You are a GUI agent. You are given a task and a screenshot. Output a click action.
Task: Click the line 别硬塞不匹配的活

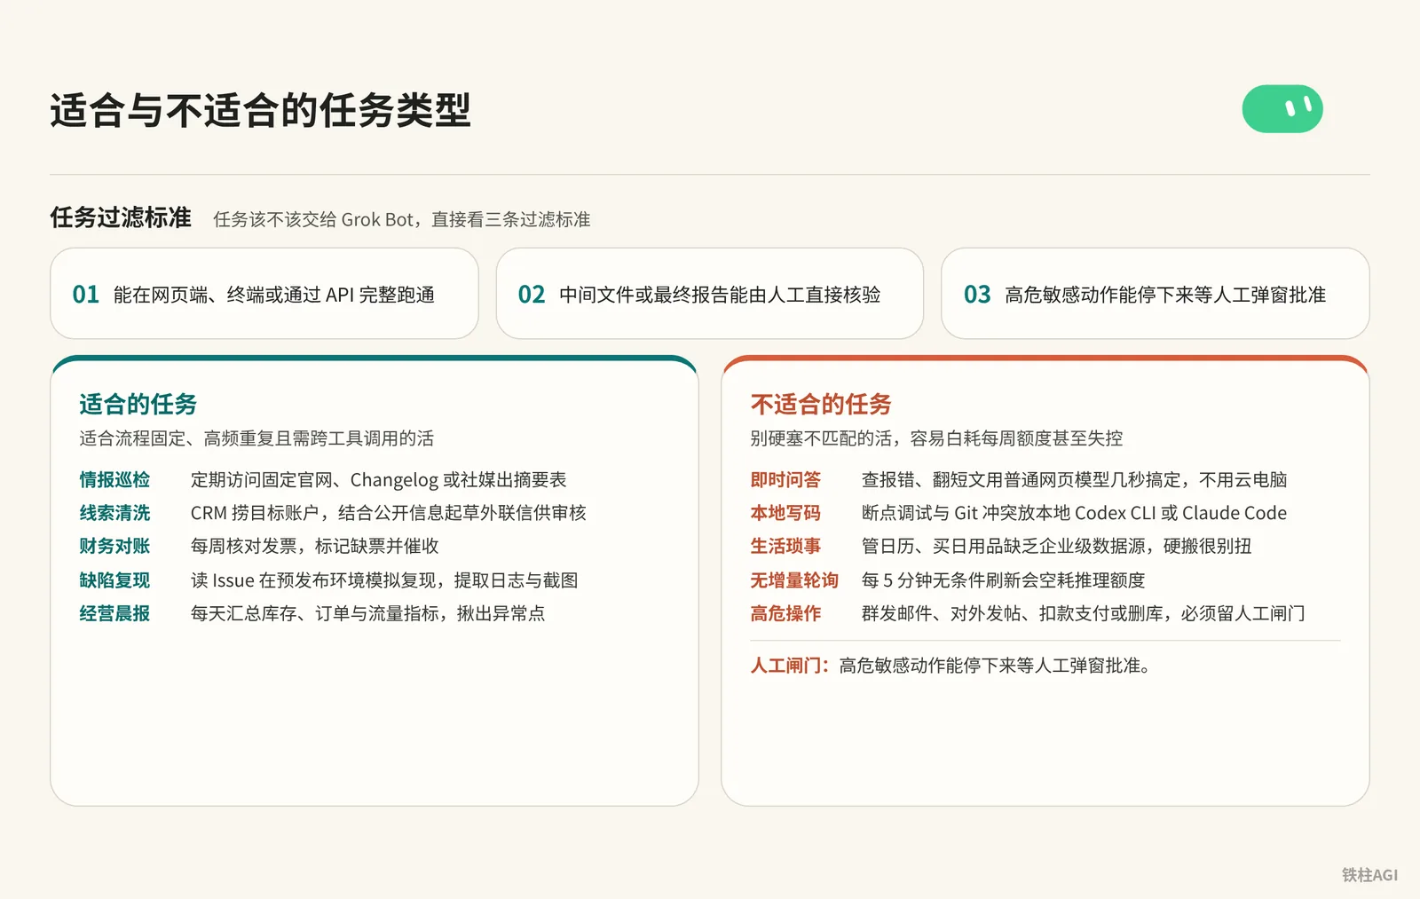936,438
